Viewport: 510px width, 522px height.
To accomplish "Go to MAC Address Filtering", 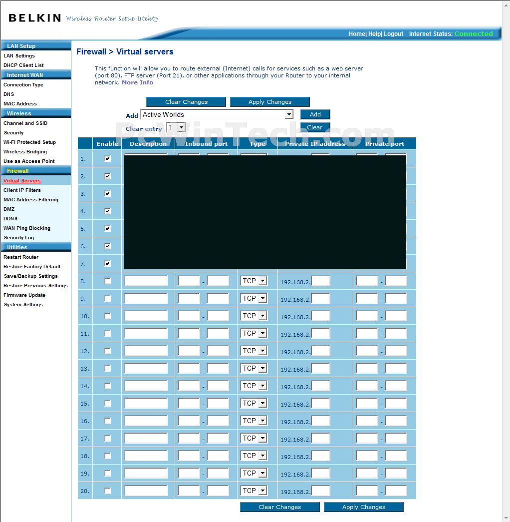I will 31,200.
